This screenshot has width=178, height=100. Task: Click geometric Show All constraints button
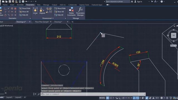pyautogui.click(x=24, y=12)
